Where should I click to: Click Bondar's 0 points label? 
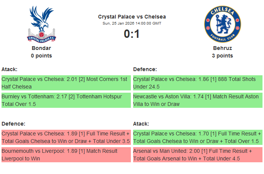pyautogui.click(x=41, y=56)
